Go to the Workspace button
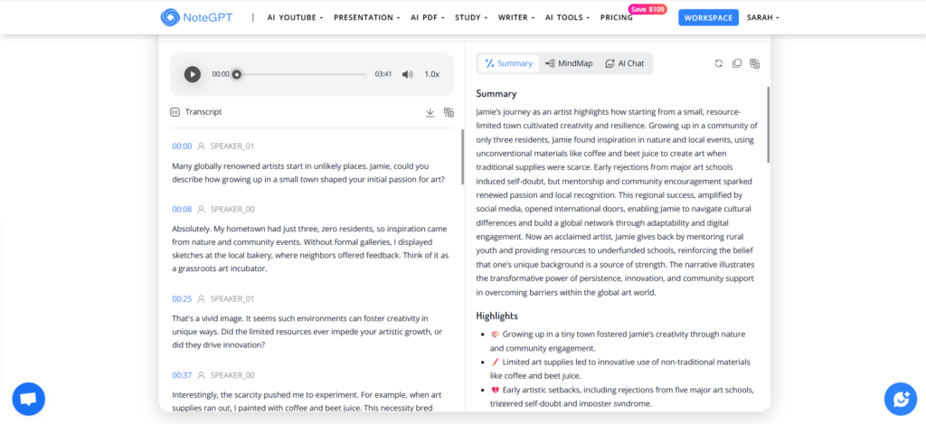The image size is (926, 424). [x=708, y=17]
